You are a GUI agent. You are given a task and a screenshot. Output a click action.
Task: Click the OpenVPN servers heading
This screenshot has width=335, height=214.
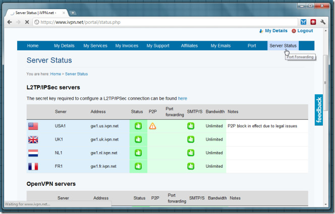pyautogui.click(x=51, y=184)
